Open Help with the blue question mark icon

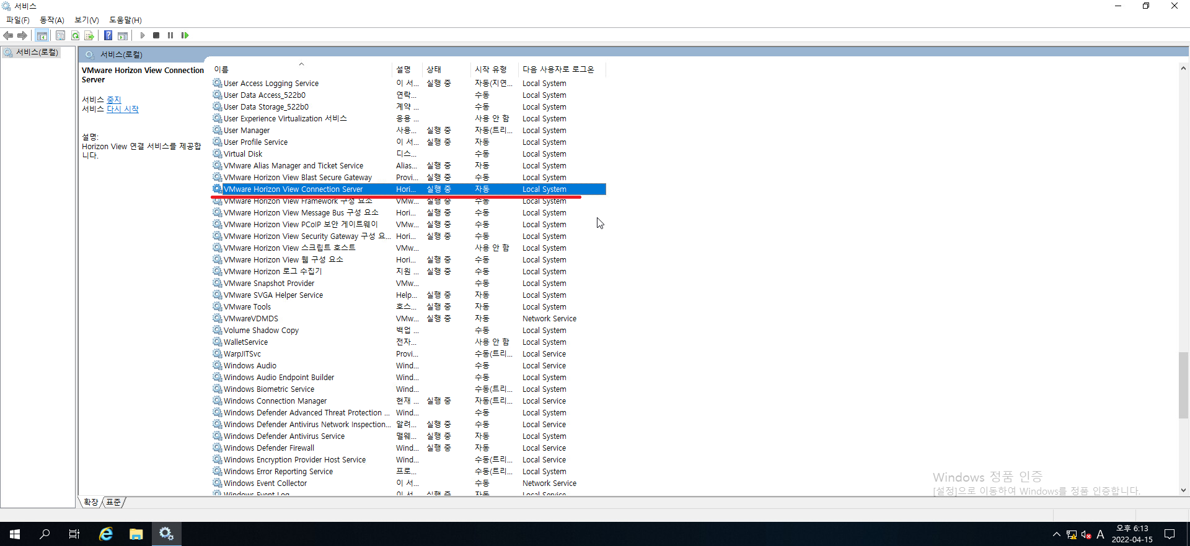[x=108, y=35]
